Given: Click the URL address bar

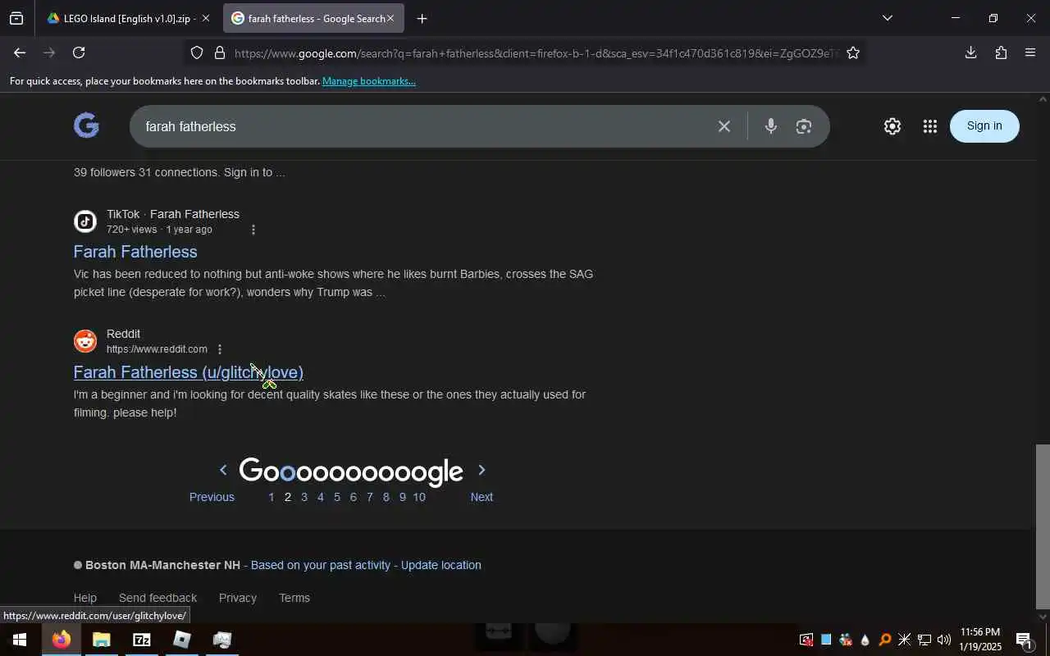Looking at the screenshot, I should click(x=536, y=53).
